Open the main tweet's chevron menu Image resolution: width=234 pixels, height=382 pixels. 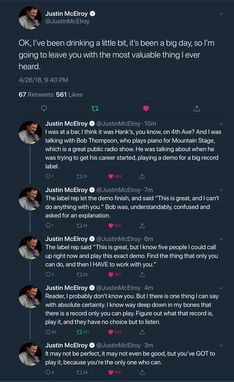tap(221, 14)
